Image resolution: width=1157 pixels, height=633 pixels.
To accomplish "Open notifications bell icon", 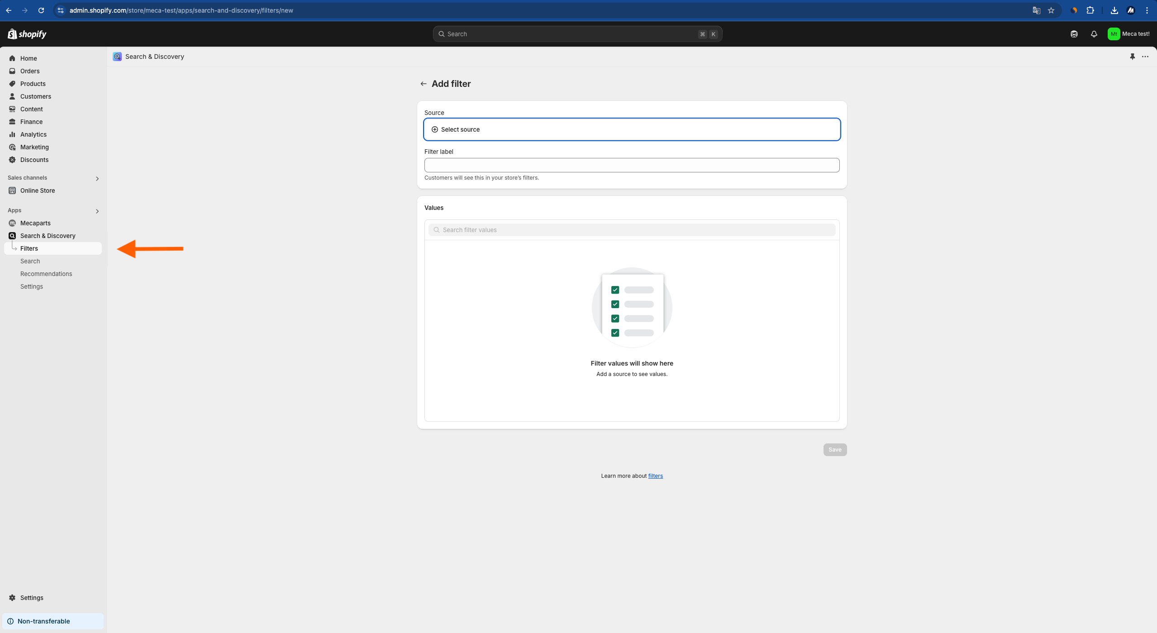I will click(1094, 34).
